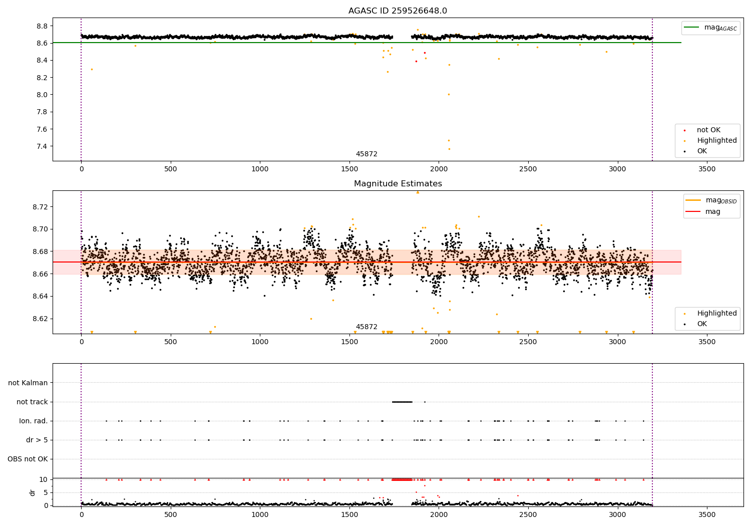Screen dimensions: 751x526
Task: Click the orange line swatch beside mag OBSID
Action: coord(693,200)
